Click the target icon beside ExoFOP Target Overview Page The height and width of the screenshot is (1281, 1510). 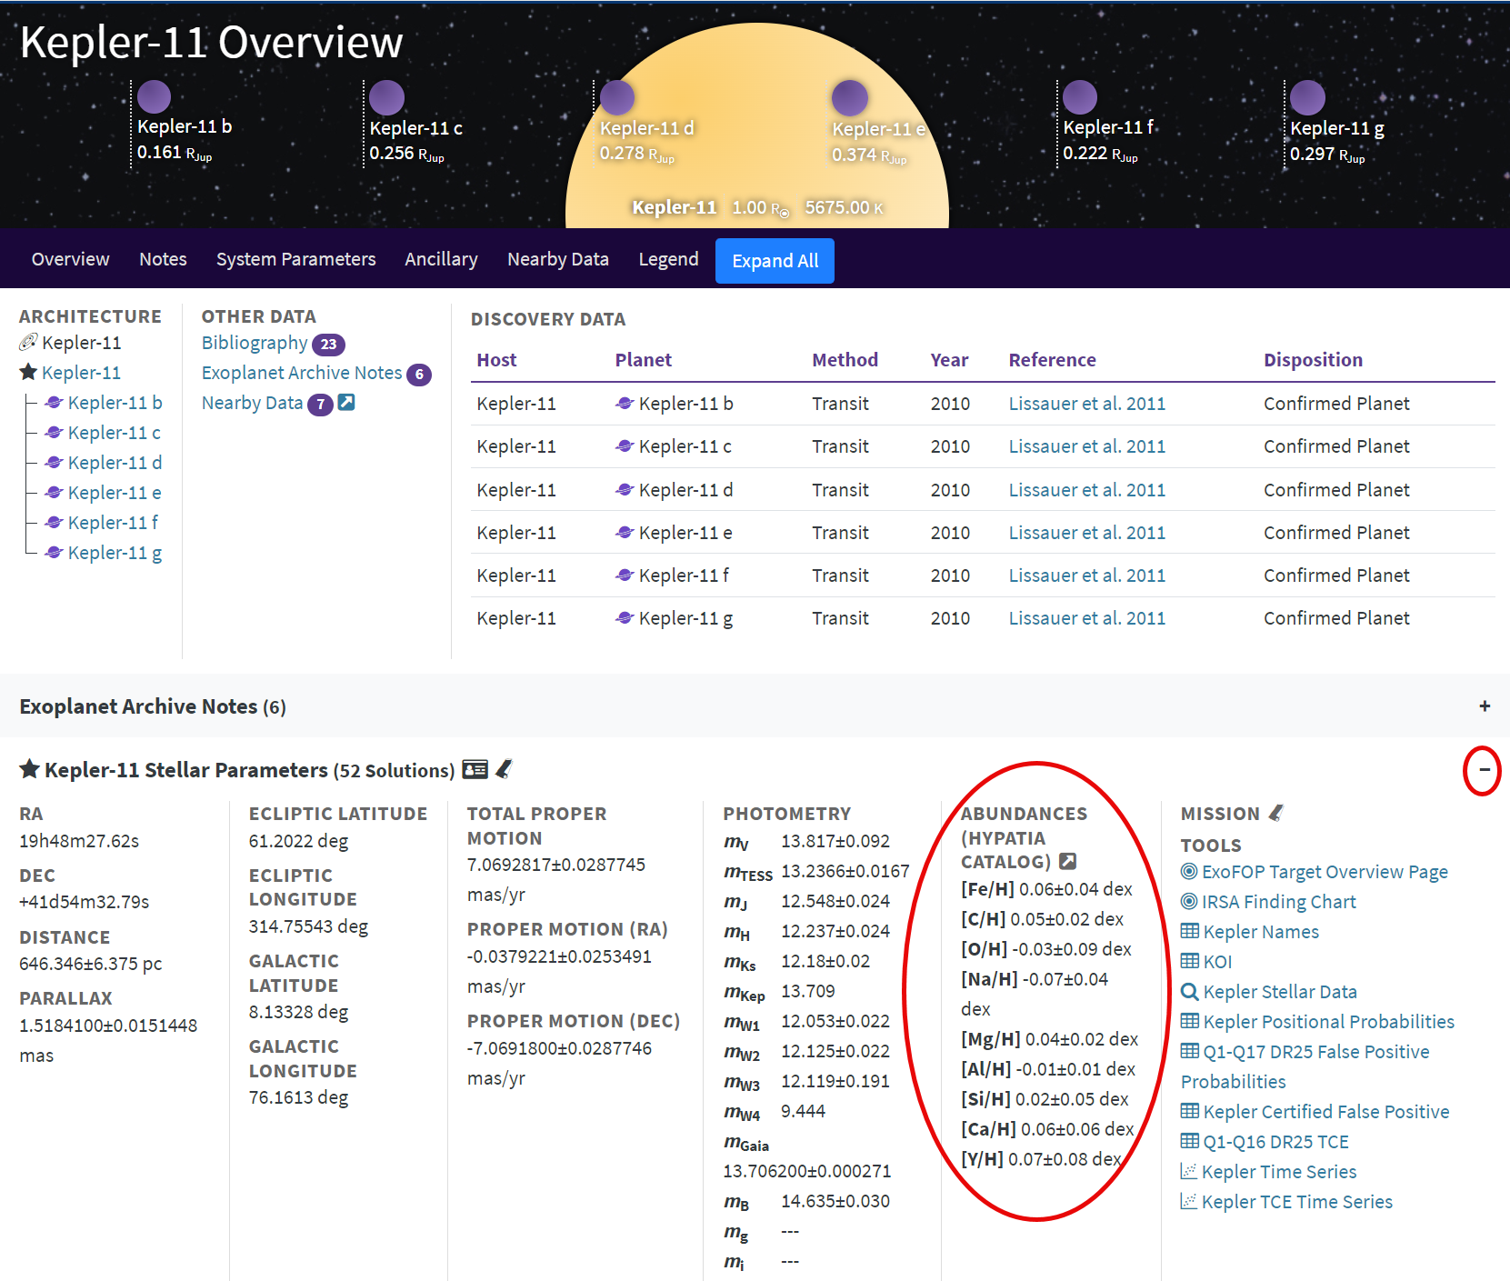coord(1189,871)
